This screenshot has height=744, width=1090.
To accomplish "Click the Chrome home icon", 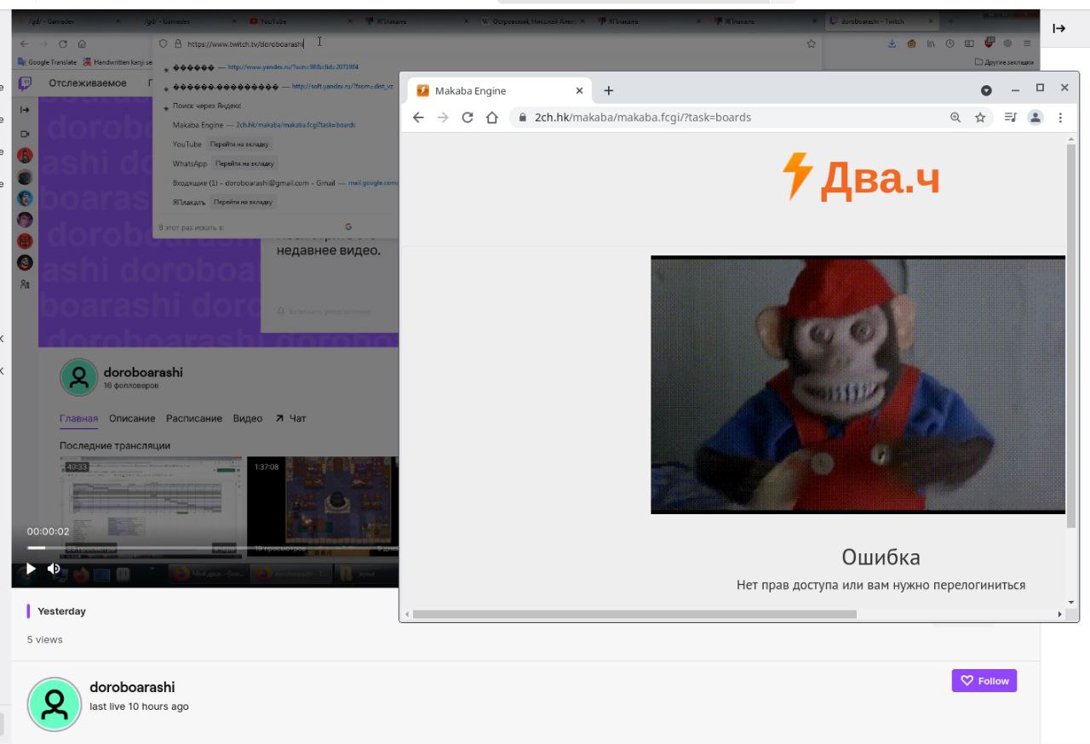I will click(x=491, y=117).
